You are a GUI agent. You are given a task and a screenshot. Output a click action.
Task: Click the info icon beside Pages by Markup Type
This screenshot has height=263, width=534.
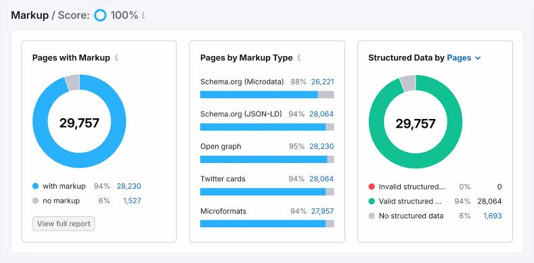pyautogui.click(x=299, y=58)
